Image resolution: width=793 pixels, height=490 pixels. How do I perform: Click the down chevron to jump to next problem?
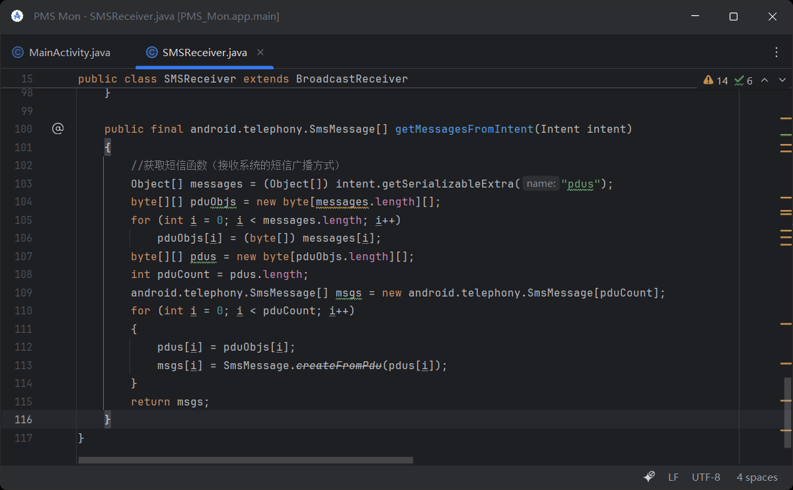(782, 80)
